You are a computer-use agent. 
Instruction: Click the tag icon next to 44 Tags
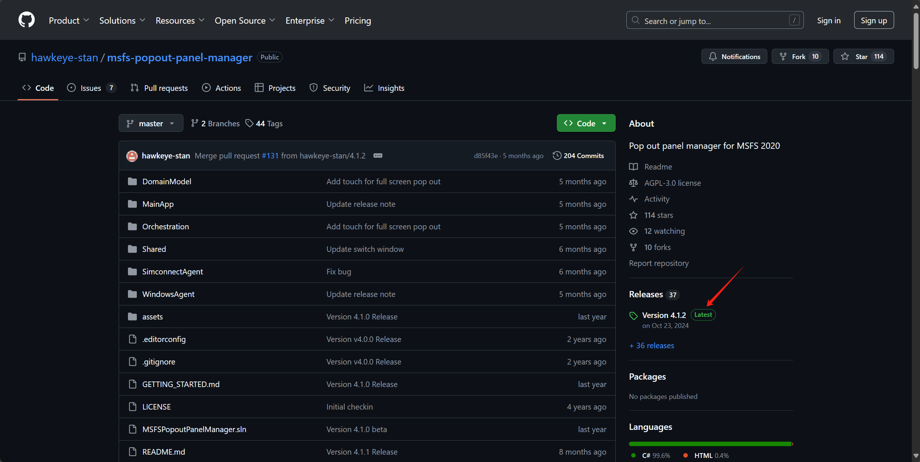pos(250,123)
